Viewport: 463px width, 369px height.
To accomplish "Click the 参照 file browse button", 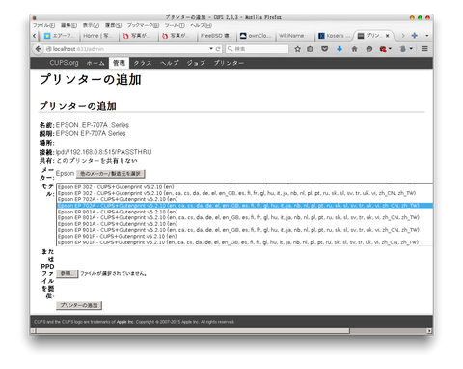I will pos(68,273).
